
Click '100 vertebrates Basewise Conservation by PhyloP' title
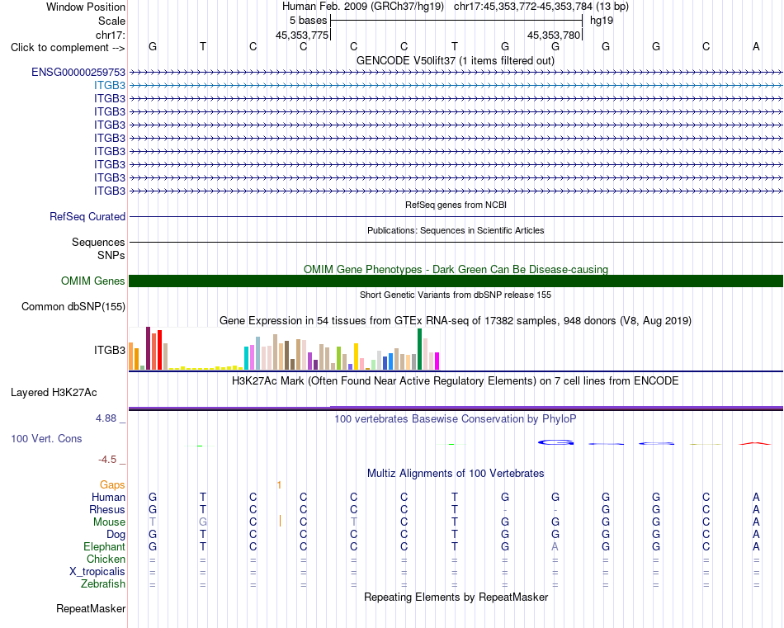click(456, 418)
